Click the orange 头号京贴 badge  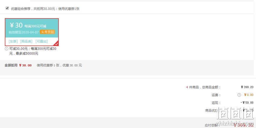(47, 32)
